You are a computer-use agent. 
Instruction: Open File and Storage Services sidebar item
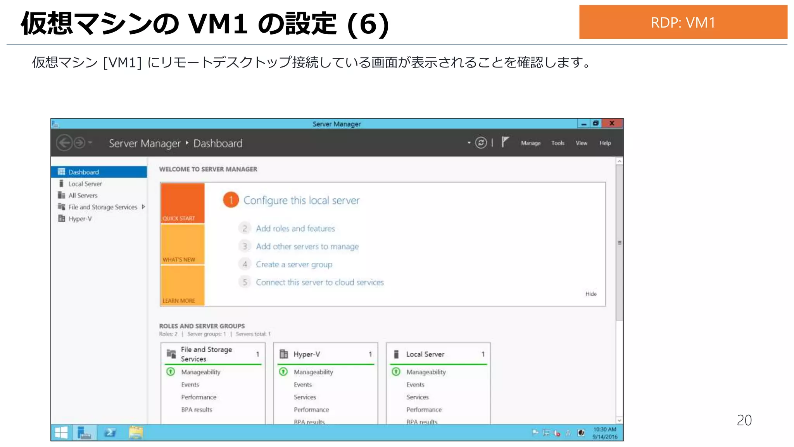[x=103, y=207]
